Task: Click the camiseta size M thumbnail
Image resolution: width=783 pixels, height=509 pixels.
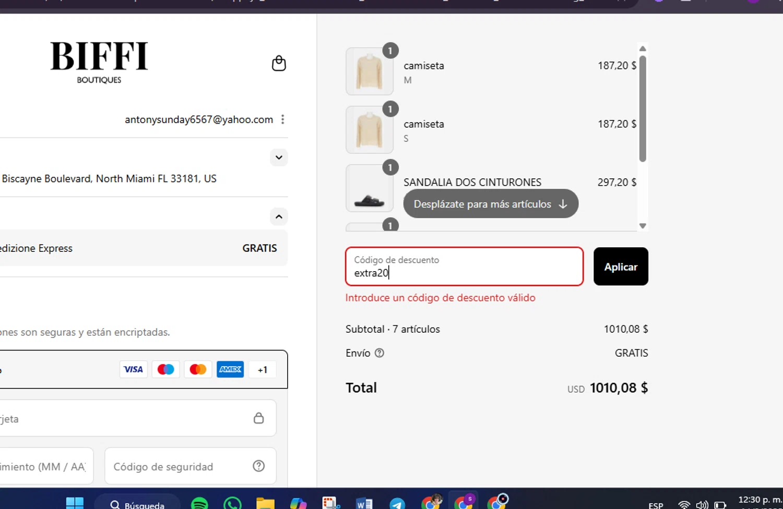Action: tap(370, 71)
